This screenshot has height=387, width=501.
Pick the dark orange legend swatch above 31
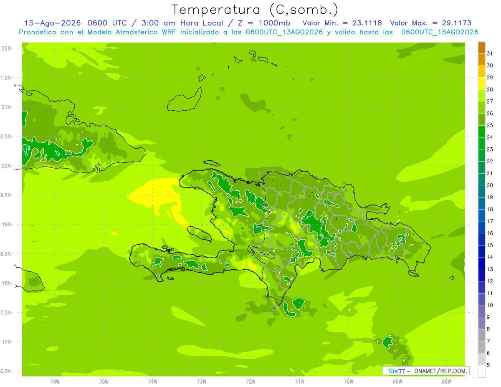[x=481, y=47]
